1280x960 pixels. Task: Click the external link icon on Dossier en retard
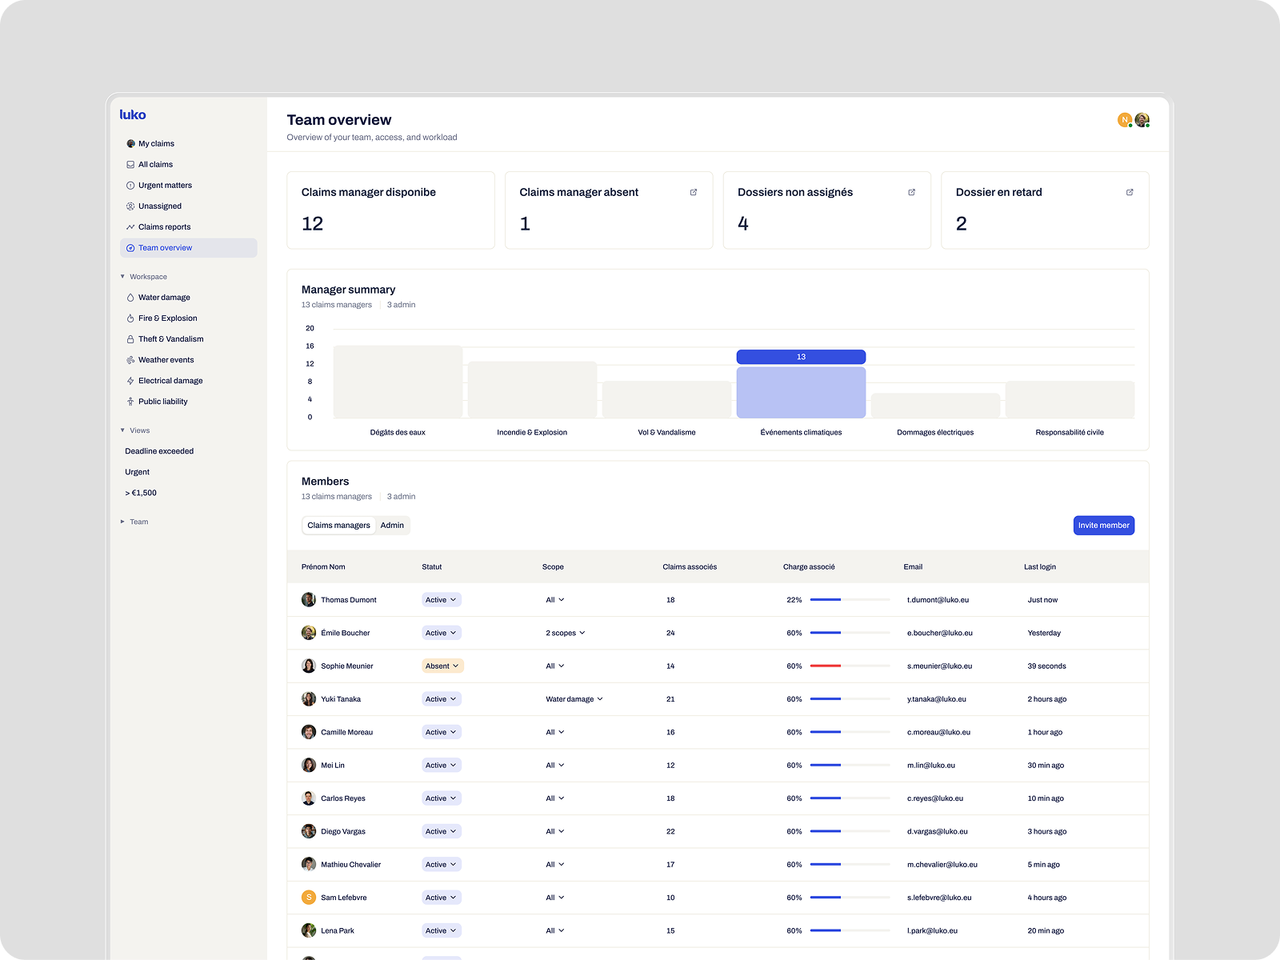click(1130, 192)
